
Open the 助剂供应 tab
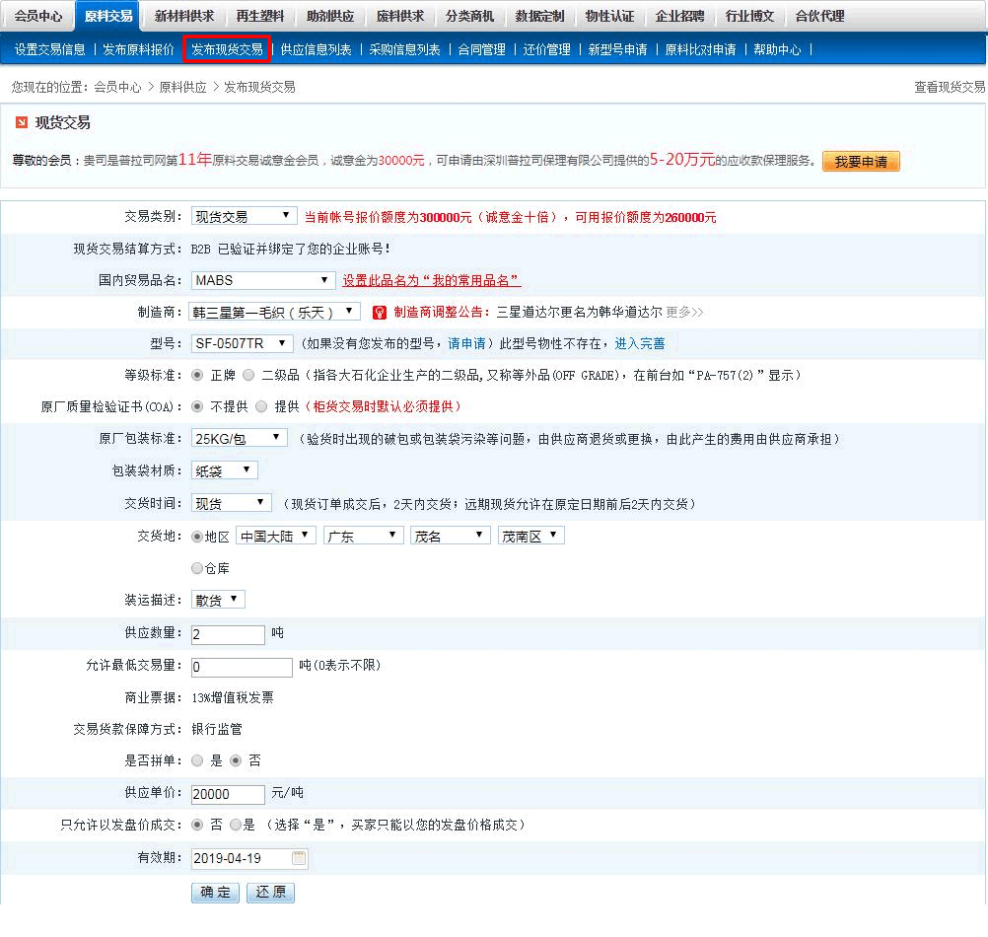[330, 16]
